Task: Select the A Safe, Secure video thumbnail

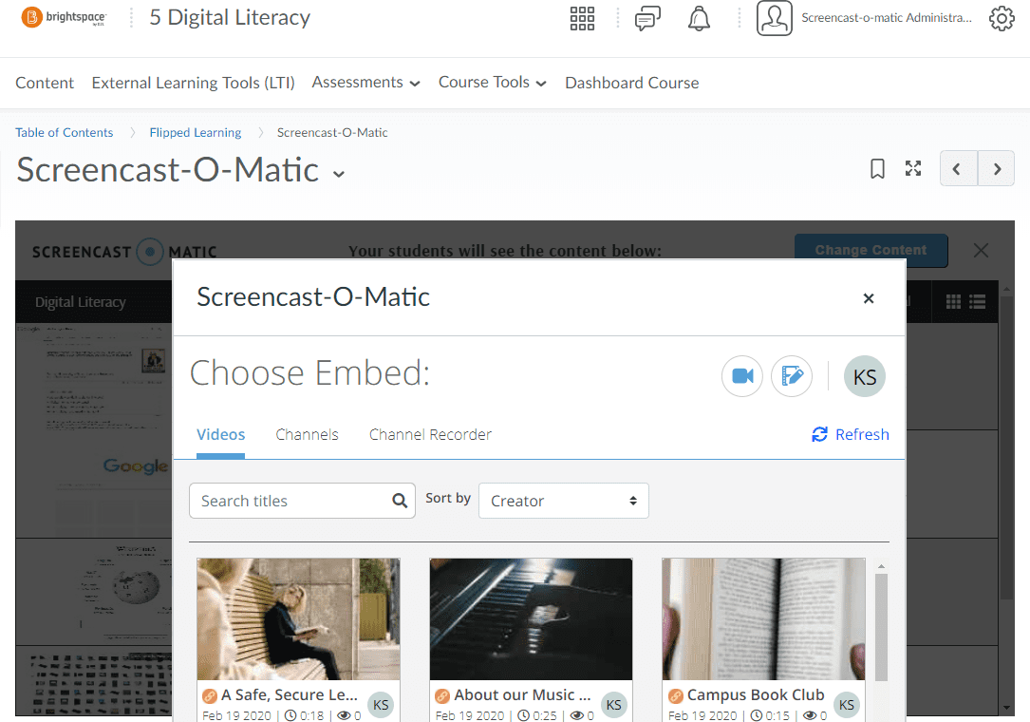Action: pyautogui.click(x=298, y=619)
